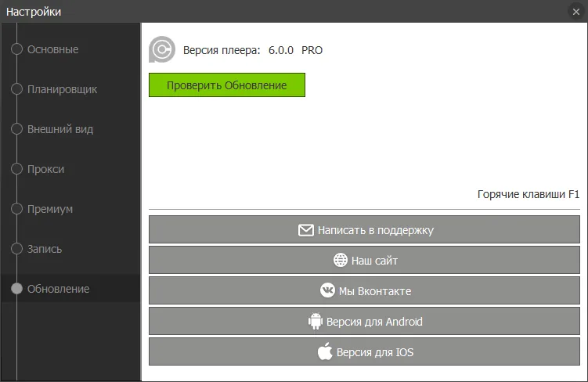Image resolution: width=588 pixels, height=382 pixels.
Task: Click the globe icon beside Наш сайт
Action: (x=341, y=260)
